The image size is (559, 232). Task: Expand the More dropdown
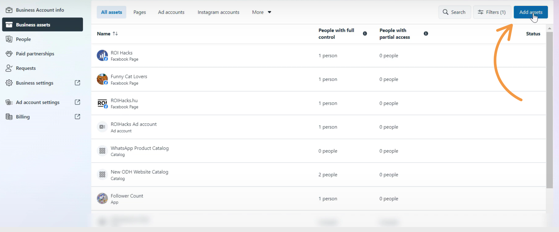tap(261, 12)
